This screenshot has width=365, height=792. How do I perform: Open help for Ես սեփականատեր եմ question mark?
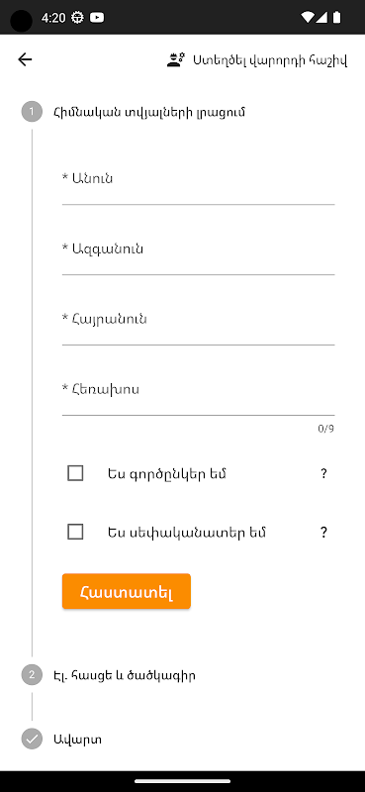tap(323, 533)
